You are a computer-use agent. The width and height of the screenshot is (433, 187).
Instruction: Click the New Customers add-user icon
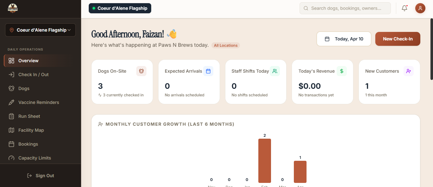pyautogui.click(x=408, y=71)
